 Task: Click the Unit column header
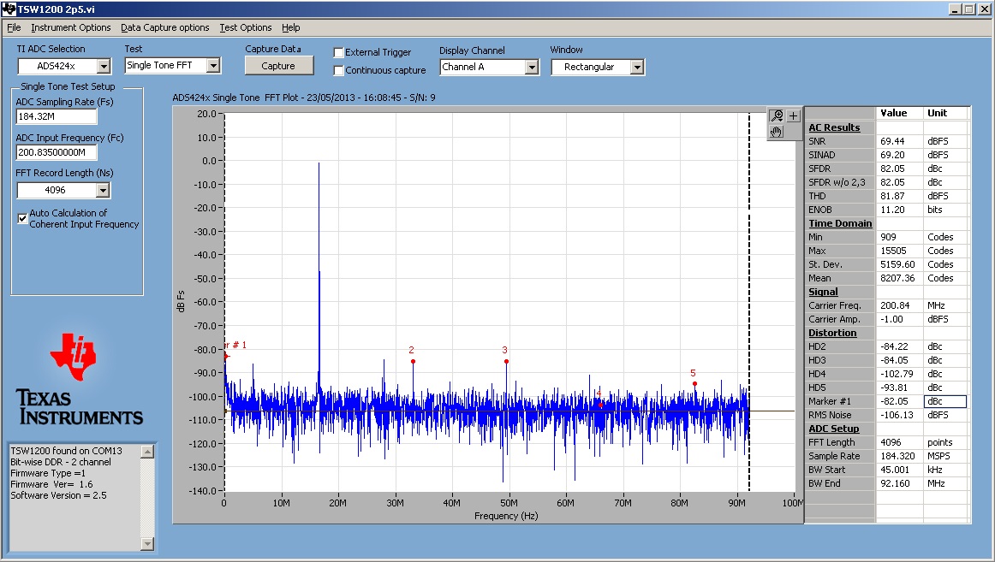pos(937,114)
